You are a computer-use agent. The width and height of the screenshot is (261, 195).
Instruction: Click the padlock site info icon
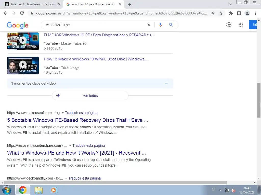(x=32, y=13)
